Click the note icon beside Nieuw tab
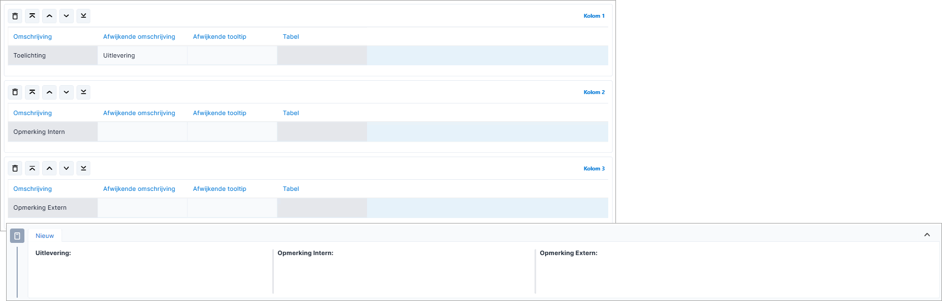The image size is (942, 301). [x=17, y=236]
